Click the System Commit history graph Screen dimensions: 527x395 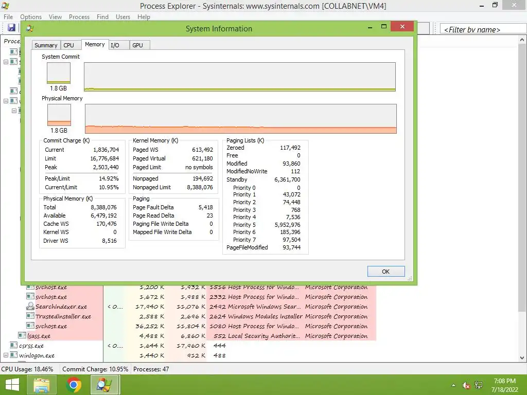pos(240,77)
